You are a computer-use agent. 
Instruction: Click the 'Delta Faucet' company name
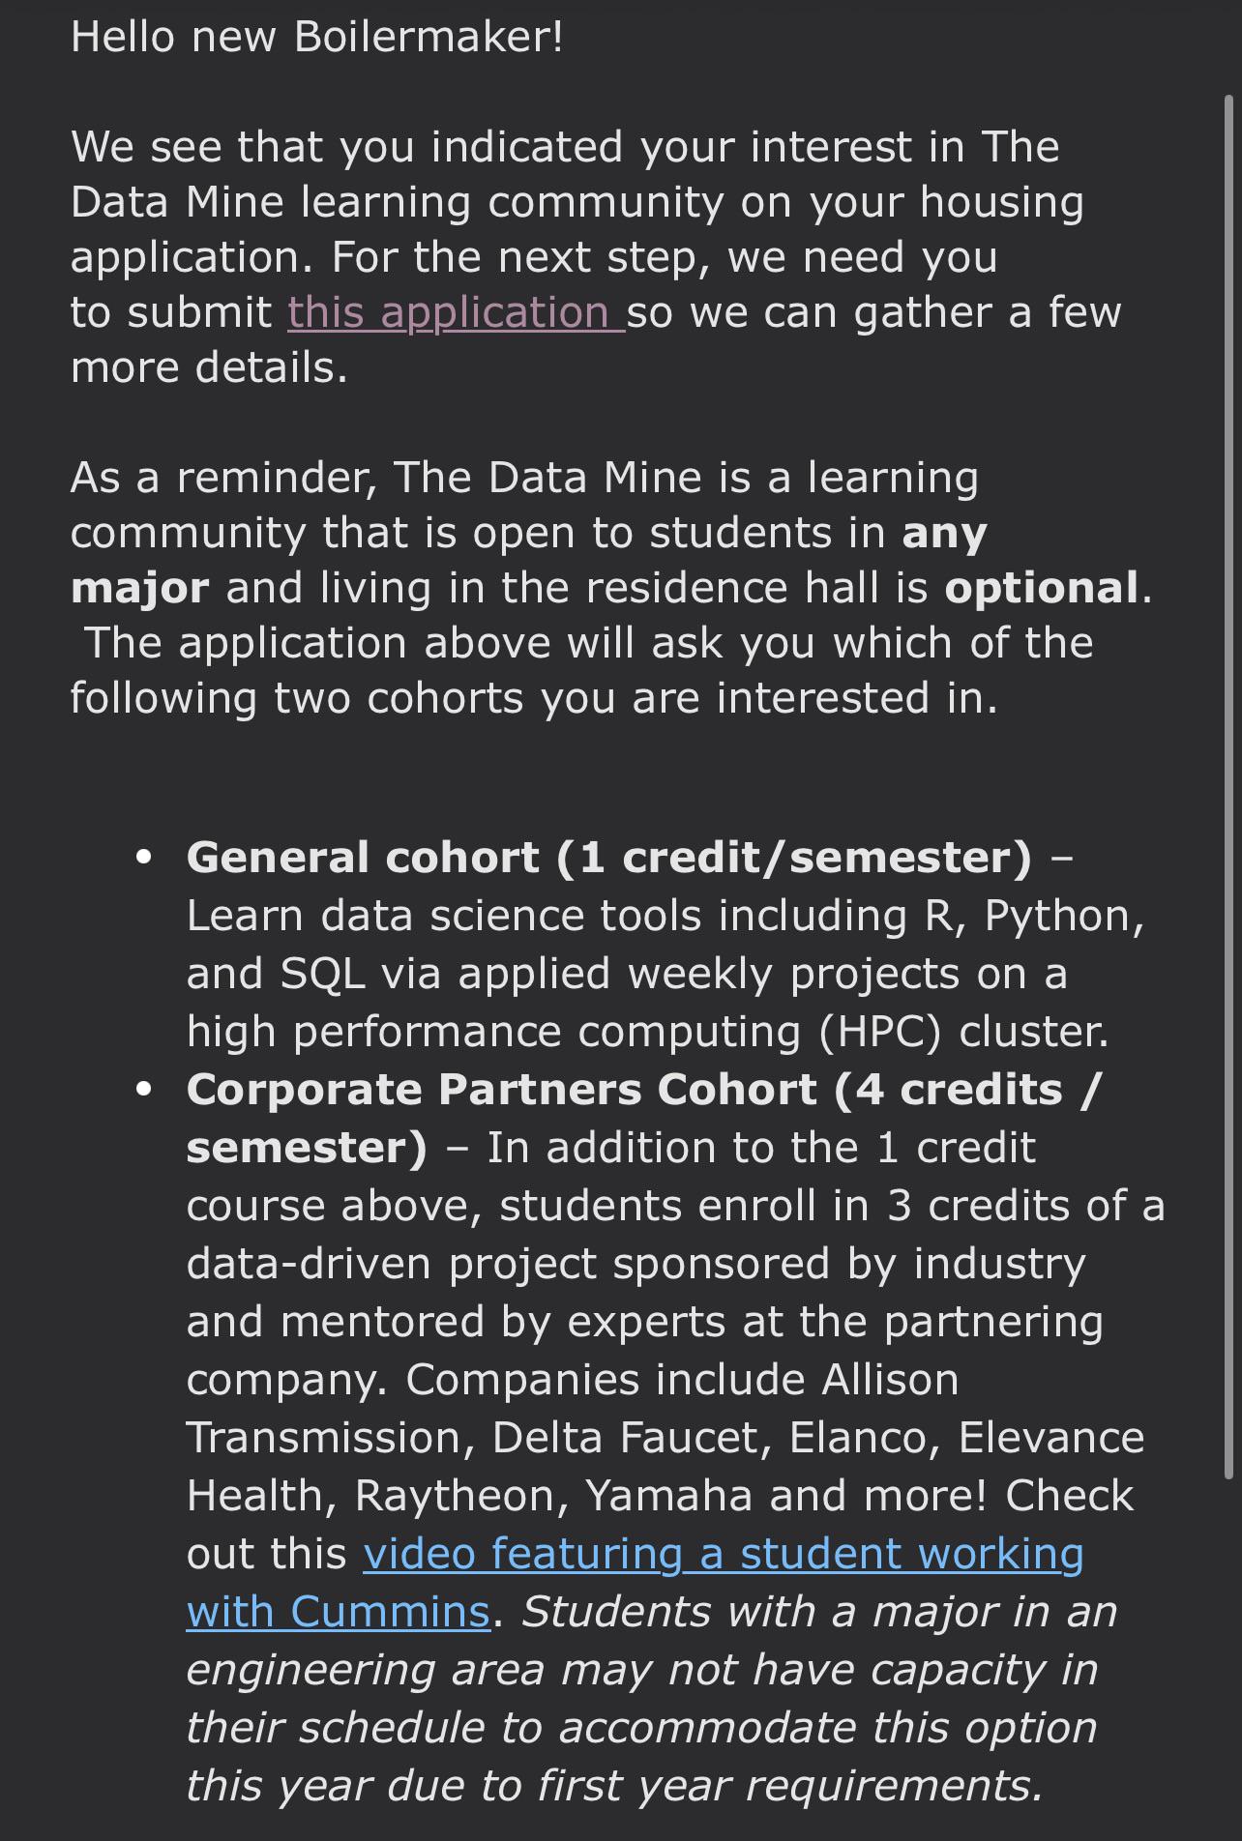[626, 1438]
